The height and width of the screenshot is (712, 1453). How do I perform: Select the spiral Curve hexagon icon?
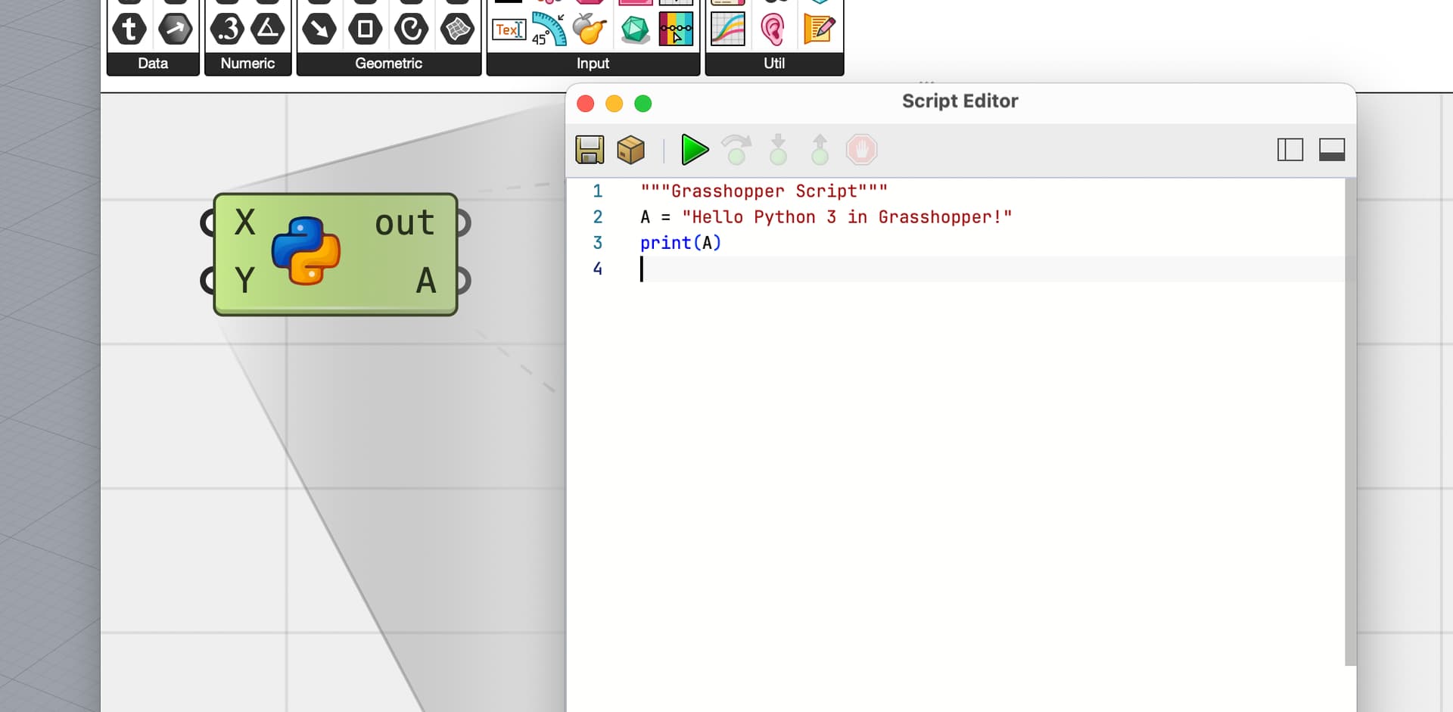412,30
